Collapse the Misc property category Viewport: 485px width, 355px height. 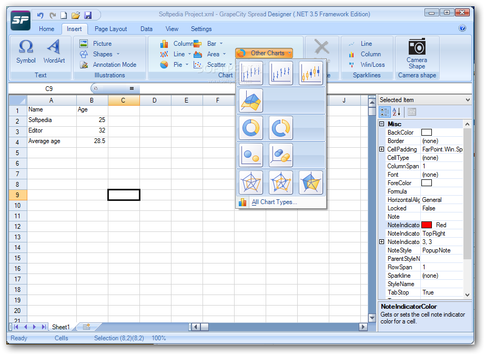click(x=382, y=124)
